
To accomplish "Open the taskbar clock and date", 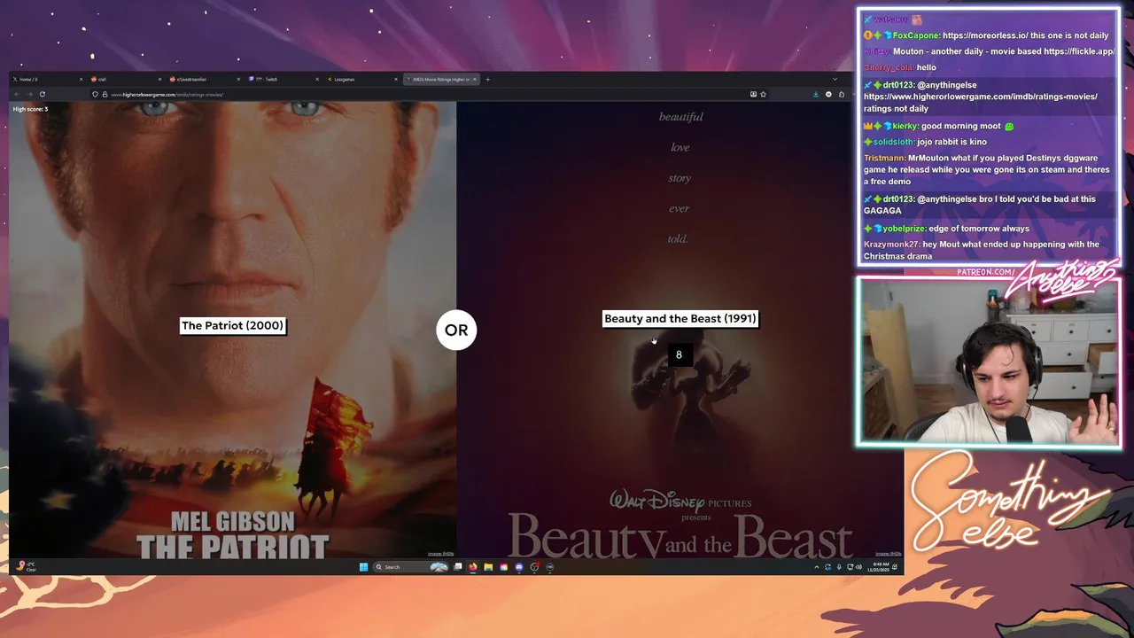I will click(x=881, y=567).
